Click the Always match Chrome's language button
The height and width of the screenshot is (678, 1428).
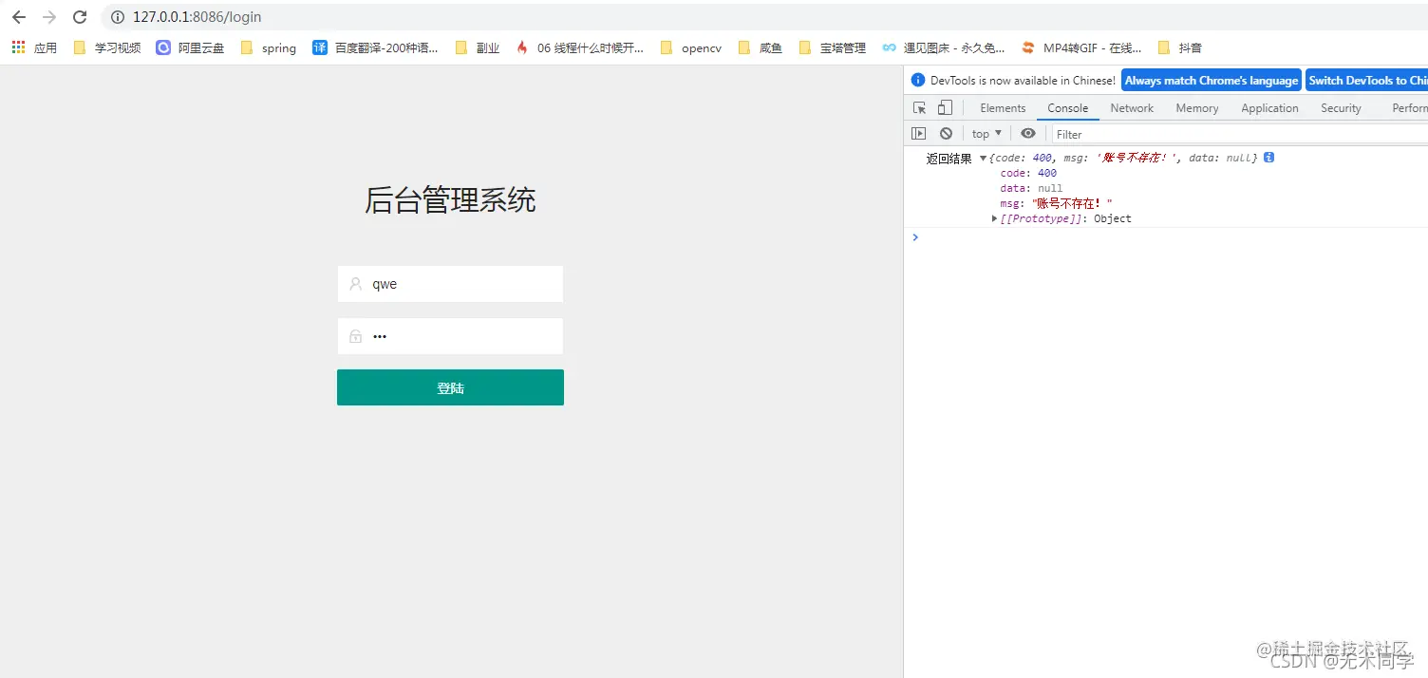click(x=1211, y=80)
